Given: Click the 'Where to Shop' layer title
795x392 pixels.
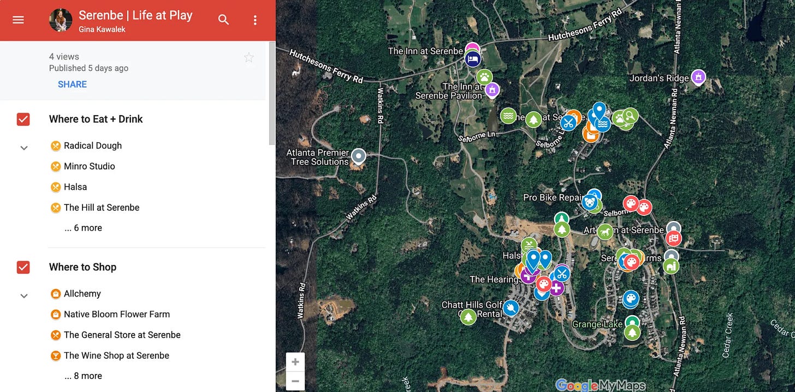Looking at the screenshot, I should tap(83, 267).
